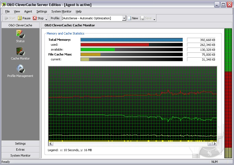Open the Profile dropdown list
Screen dimensions: 234x165
(124, 18)
